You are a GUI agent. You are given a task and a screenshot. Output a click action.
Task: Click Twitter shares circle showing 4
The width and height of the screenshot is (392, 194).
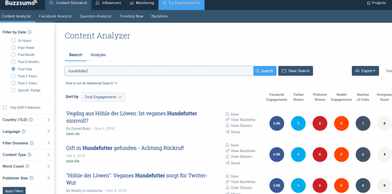[298, 154]
